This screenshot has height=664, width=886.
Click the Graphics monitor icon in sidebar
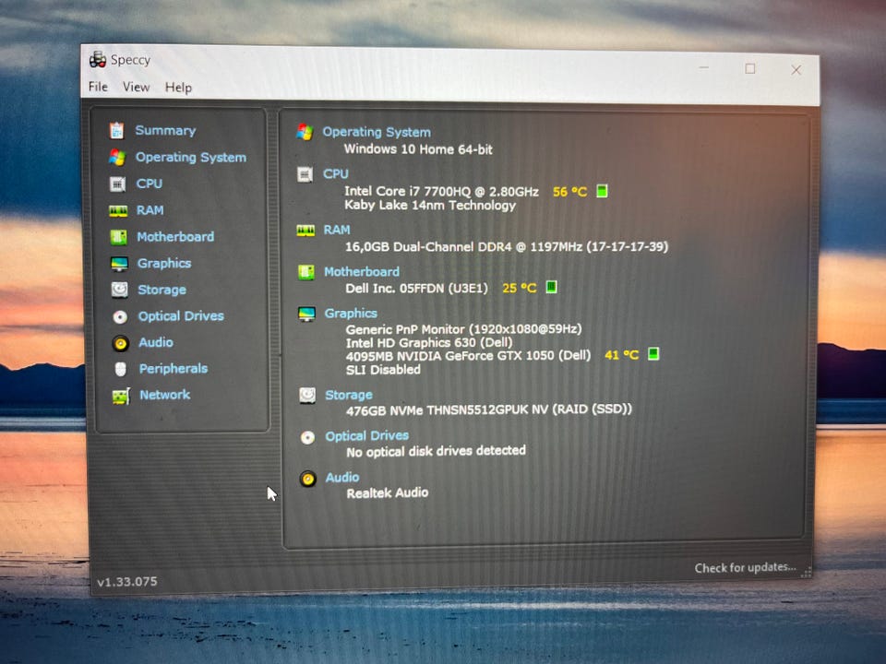(x=119, y=264)
